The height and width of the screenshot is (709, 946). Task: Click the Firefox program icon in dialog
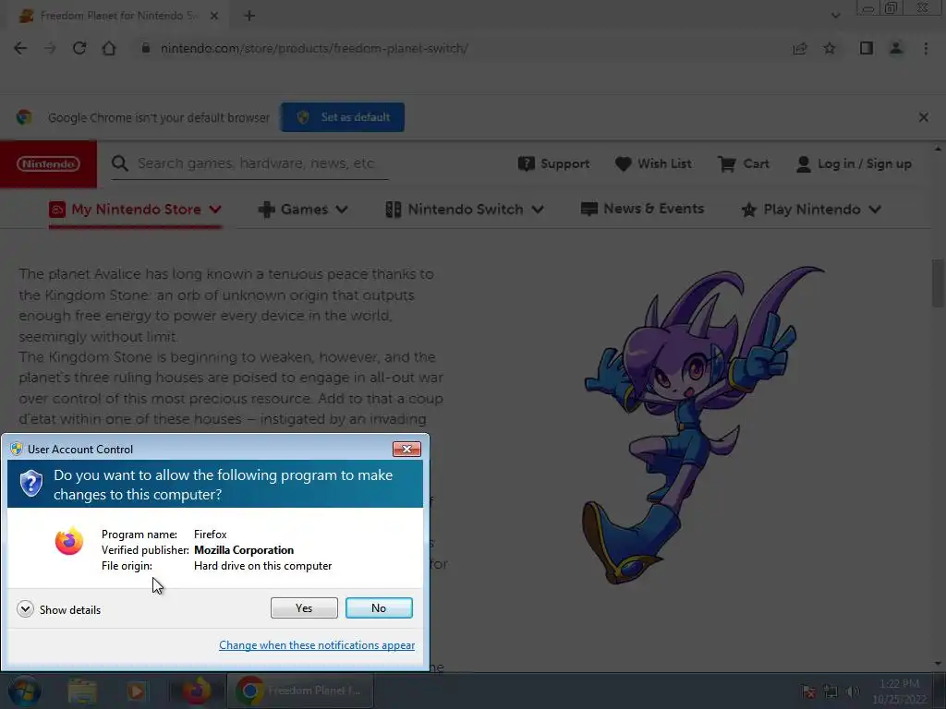click(68, 540)
